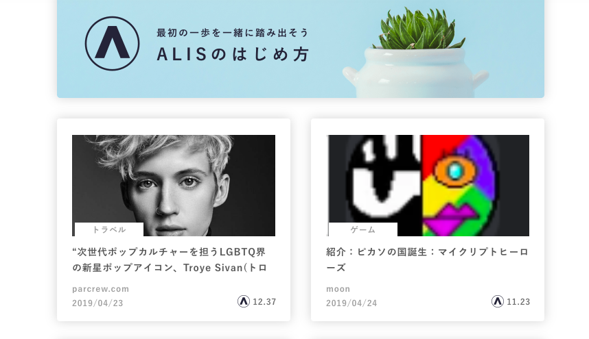The height and width of the screenshot is (339, 589).
Task: Click the 最初の一歩を一緒に踏み出そう banner subtitle
Action: 233,33
